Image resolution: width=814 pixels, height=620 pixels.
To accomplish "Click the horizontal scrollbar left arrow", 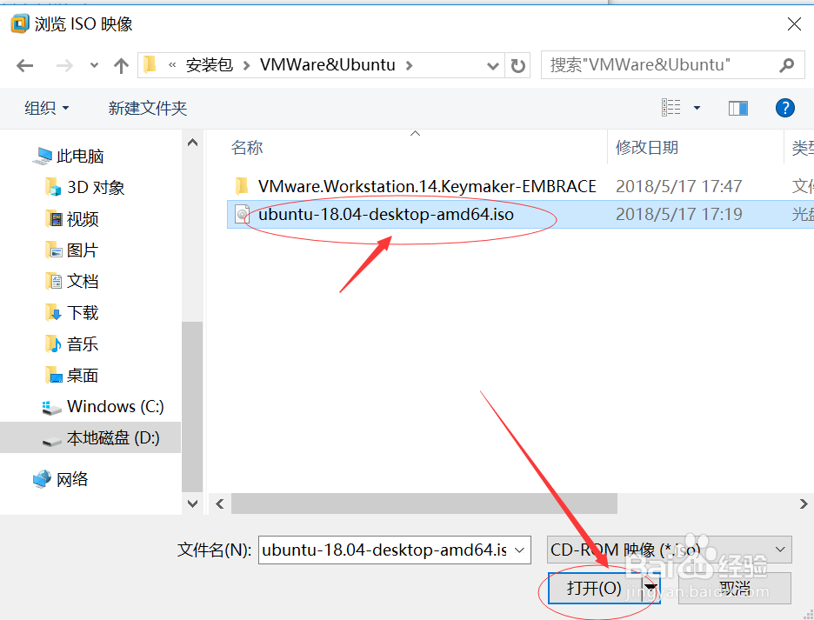I will coord(220,503).
